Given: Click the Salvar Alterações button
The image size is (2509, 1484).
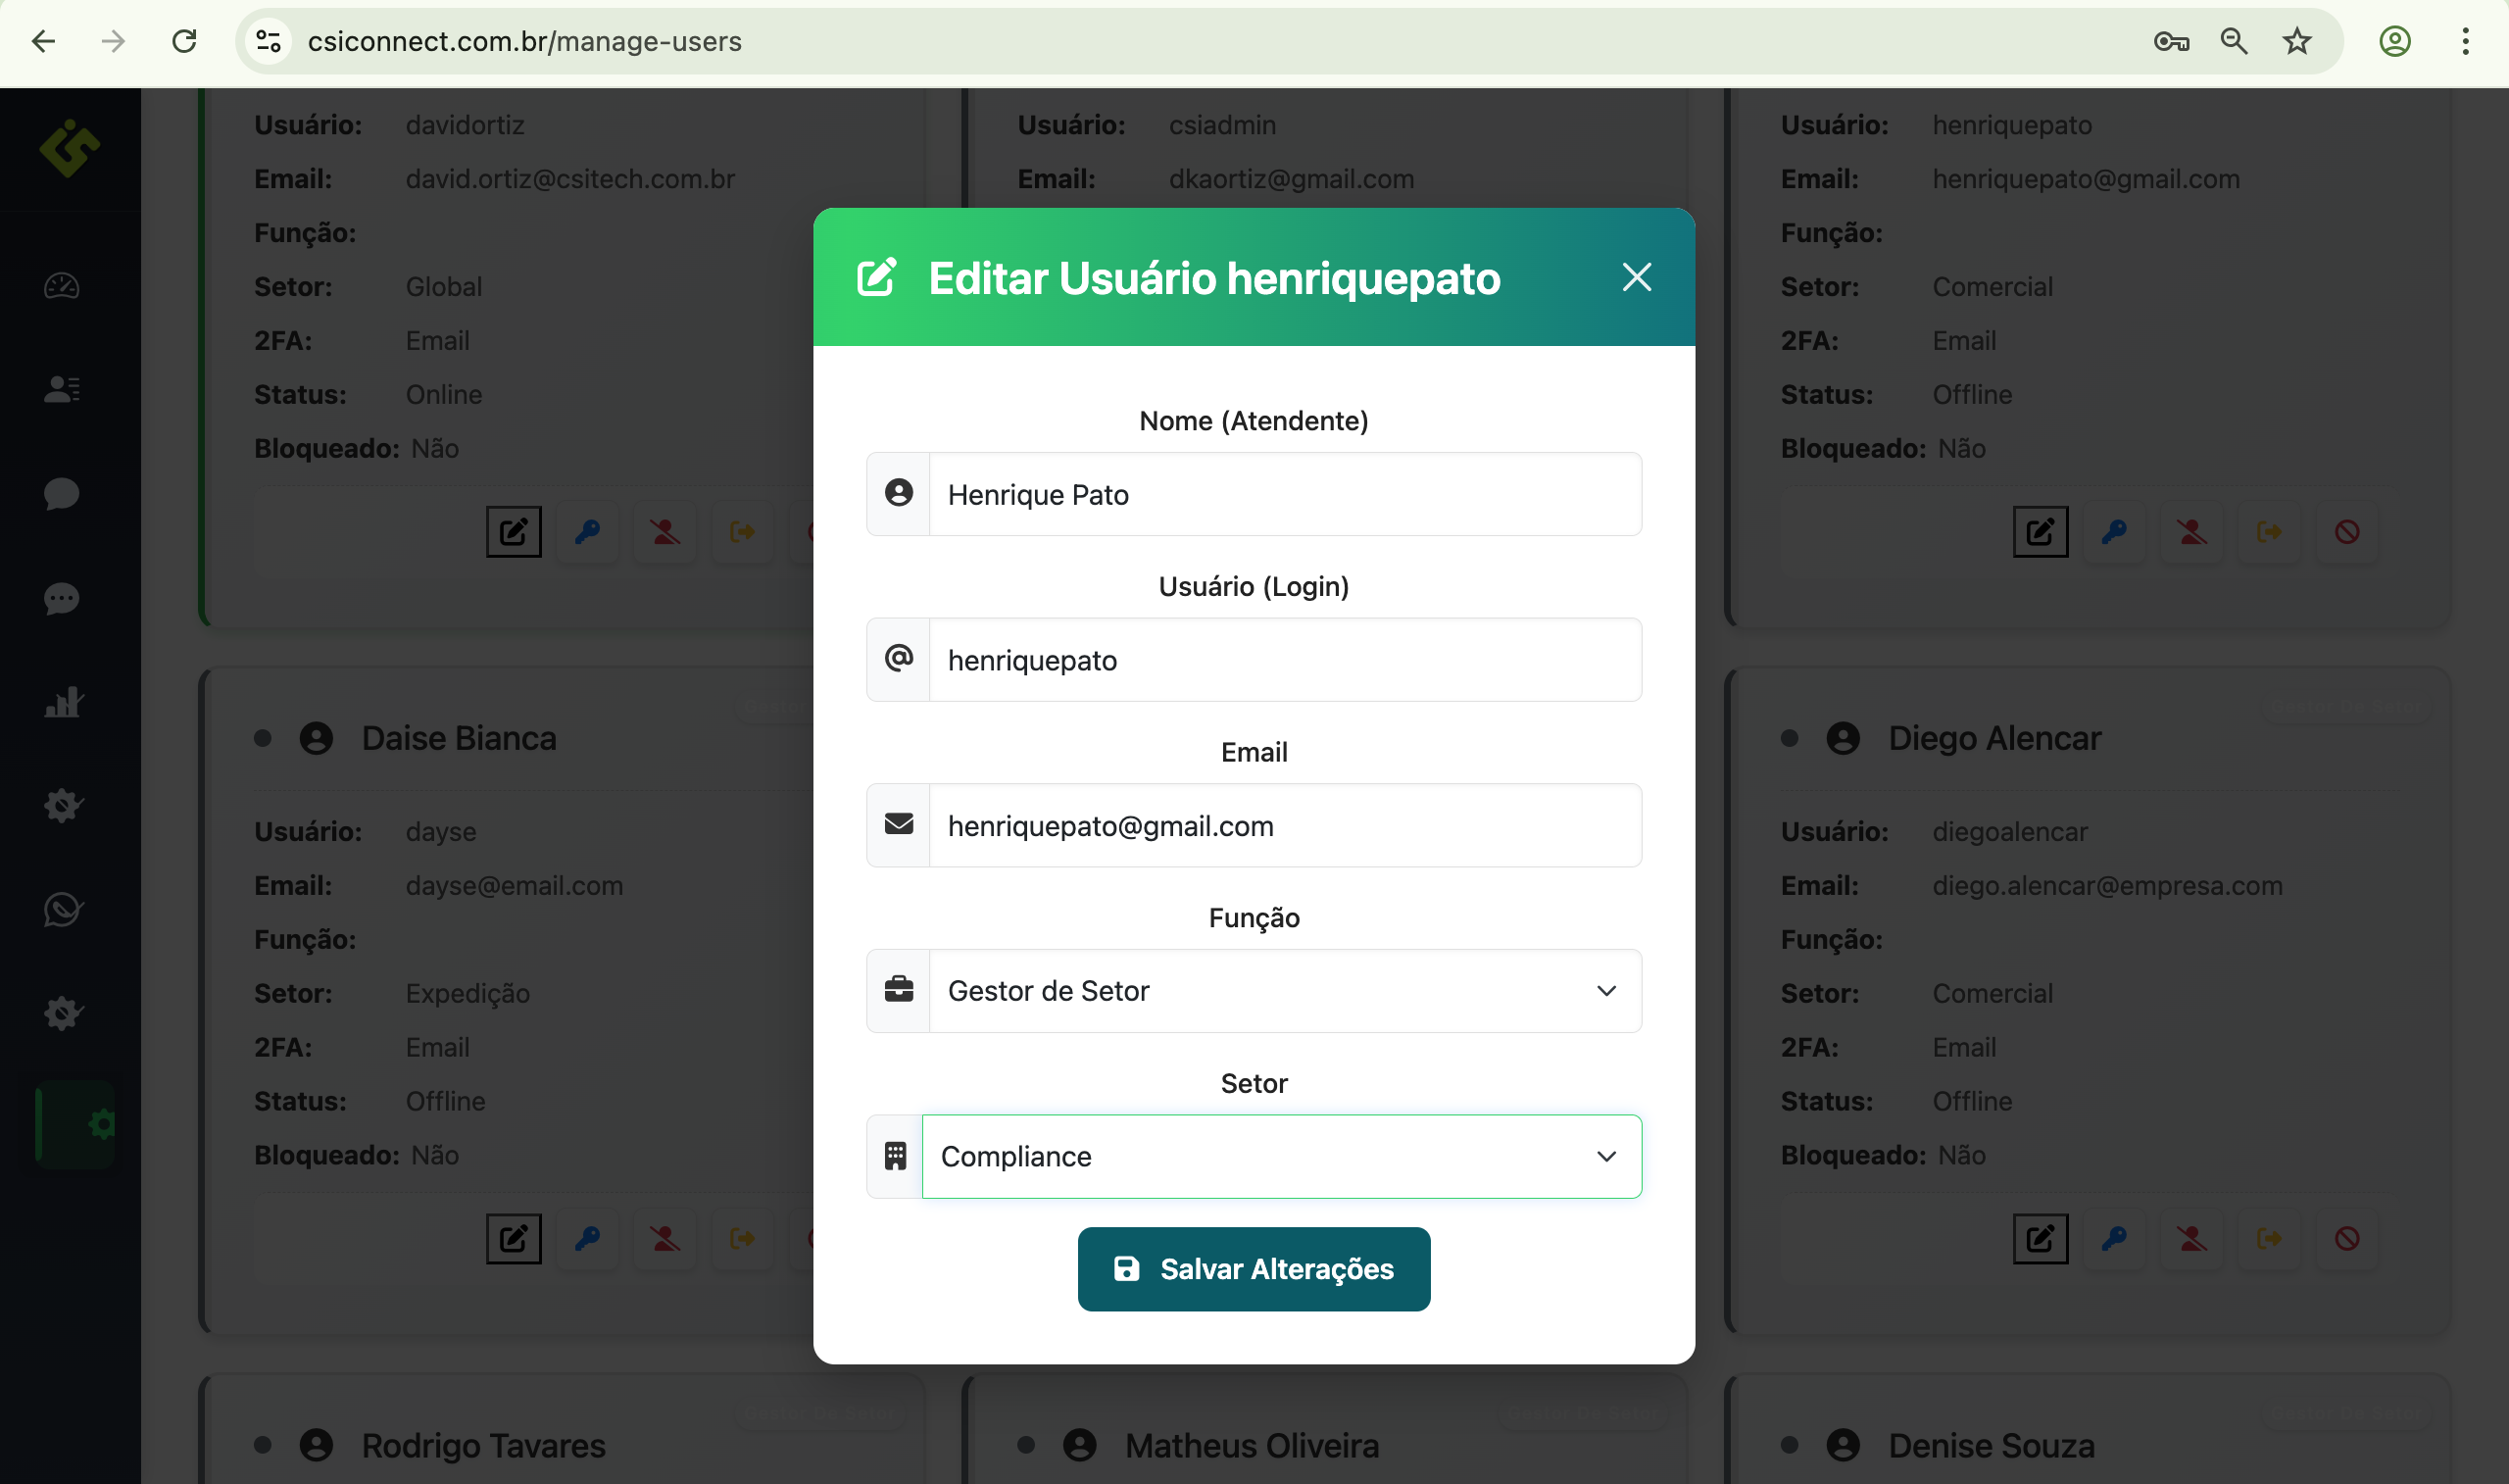Looking at the screenshot, I should tap(1254, 1269).
